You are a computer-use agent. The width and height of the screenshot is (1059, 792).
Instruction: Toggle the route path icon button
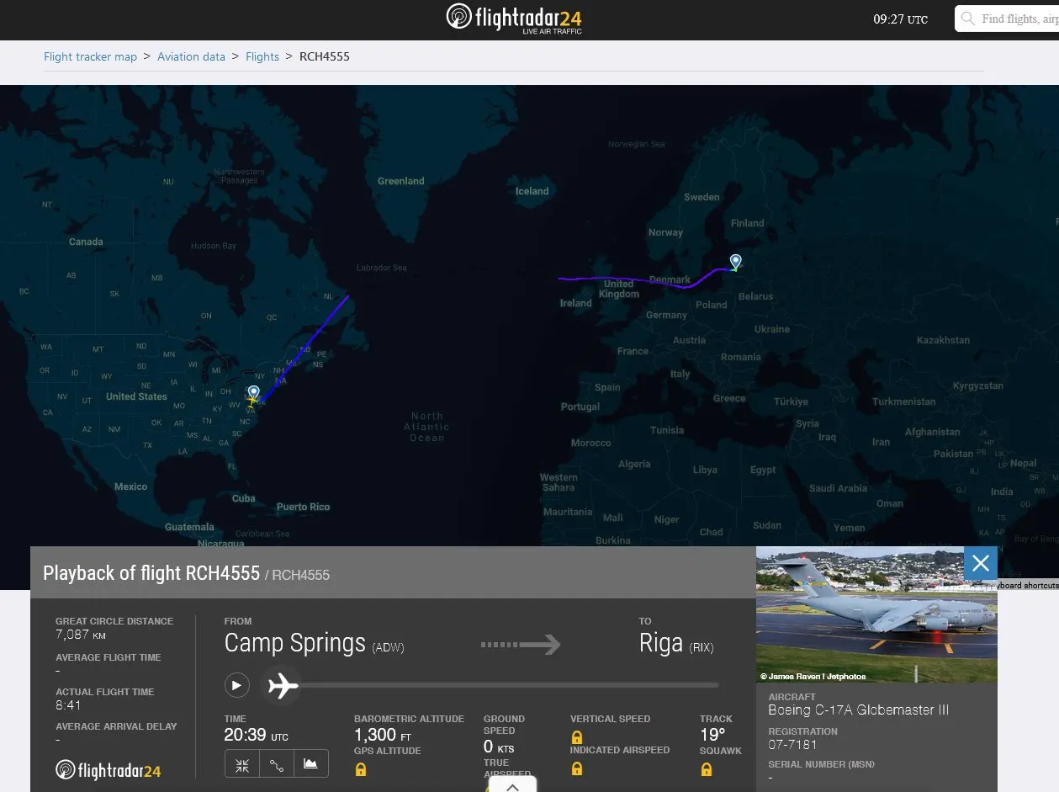click(x=277, y=764)
